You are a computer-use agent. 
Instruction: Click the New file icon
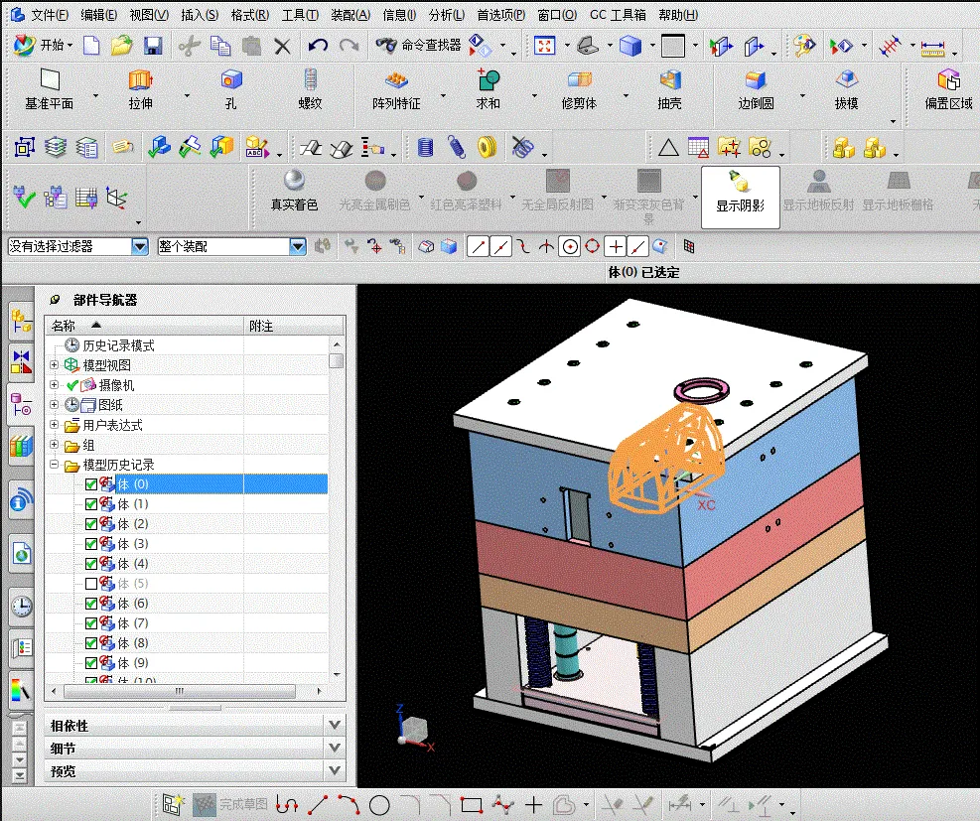coord(92,45)
